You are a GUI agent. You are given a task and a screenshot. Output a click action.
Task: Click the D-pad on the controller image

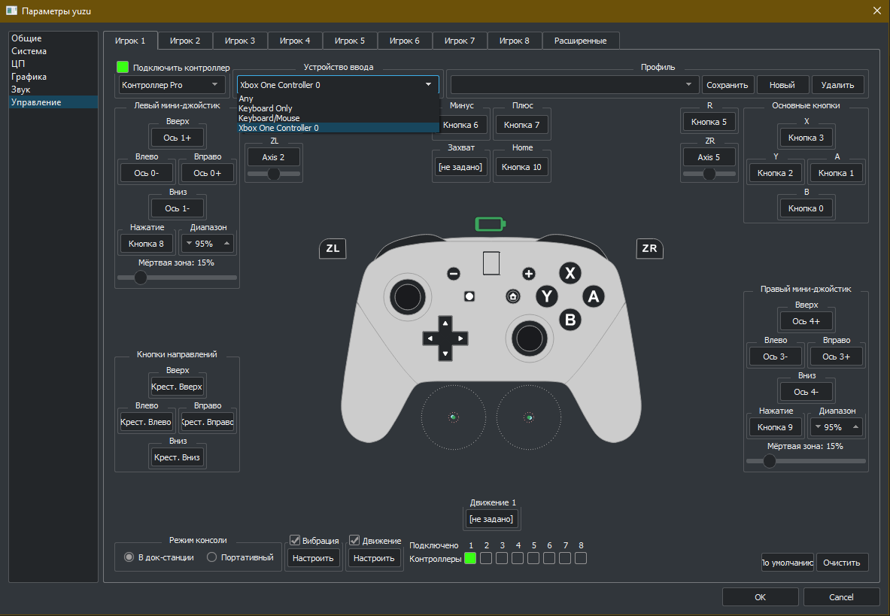445,338
